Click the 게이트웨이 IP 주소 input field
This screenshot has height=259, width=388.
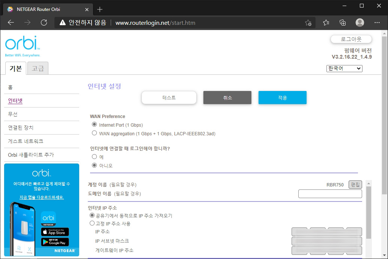[x=326, y=250]
